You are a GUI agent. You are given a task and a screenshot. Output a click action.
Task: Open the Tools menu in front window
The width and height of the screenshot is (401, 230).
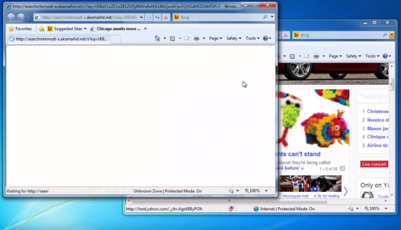(x=252, y=38)
